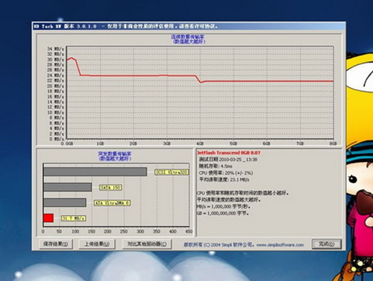
Task: Click the red curve's peak near 30 MB/s
Action: click(72, 58)
